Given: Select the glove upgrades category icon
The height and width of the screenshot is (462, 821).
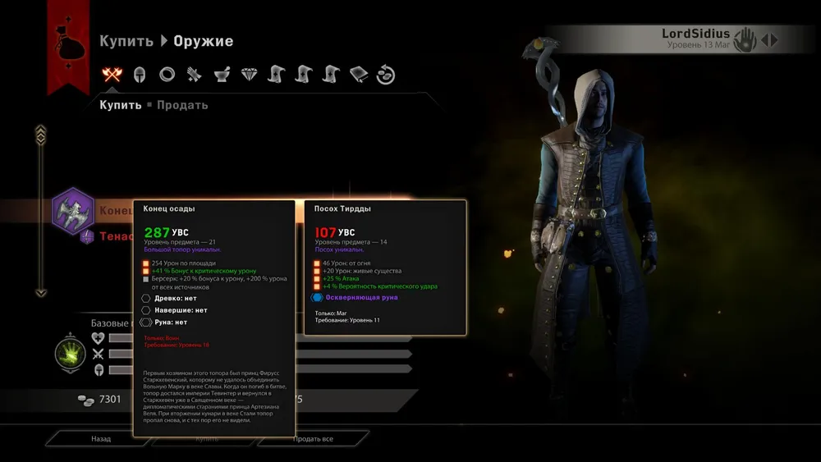Looking at the screenshot, I should click(x=195, y=75).
